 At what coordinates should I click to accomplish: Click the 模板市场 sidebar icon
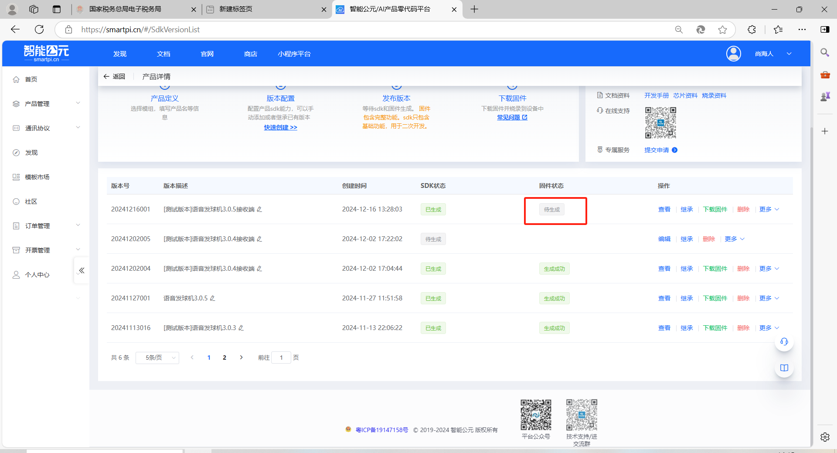(17, 177)
